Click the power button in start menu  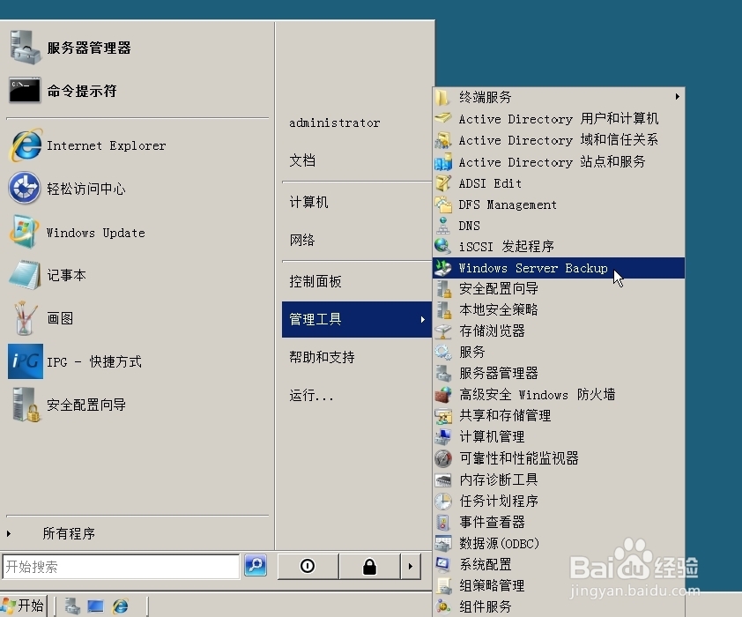coord(308,566)
